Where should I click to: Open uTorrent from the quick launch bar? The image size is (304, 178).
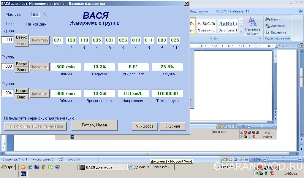50,167
